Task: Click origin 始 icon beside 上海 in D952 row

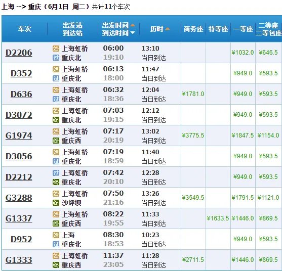Action: pos(56,235)
